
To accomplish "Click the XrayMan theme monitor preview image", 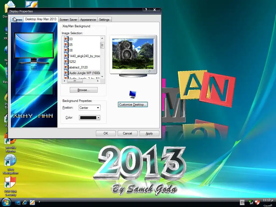I will click(34, 49).
